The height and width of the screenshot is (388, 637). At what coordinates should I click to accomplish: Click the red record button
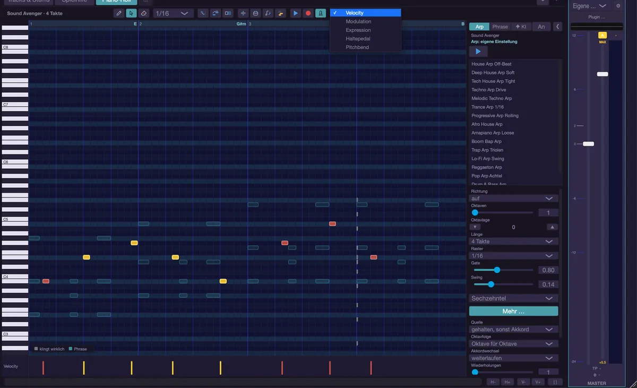click(308, 13)
